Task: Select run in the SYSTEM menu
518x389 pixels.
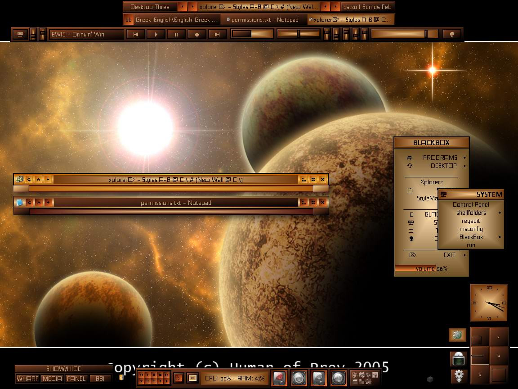Action: click(471, 245)
